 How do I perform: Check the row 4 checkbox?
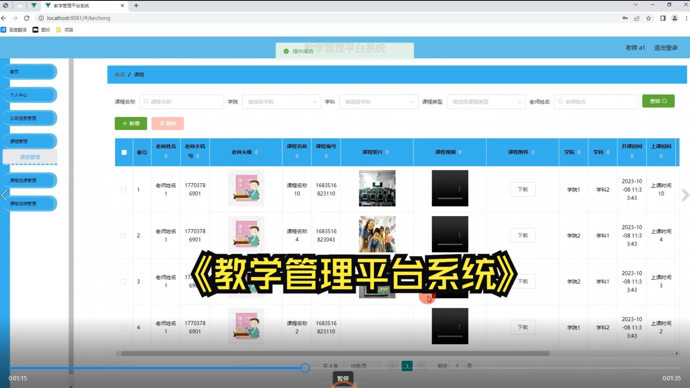[x=124, y=328]
